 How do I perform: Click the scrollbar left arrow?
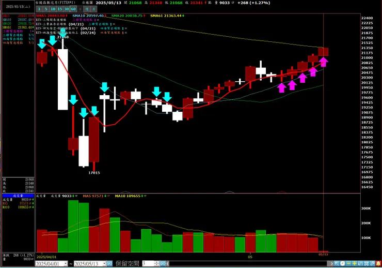coord(168,264)
